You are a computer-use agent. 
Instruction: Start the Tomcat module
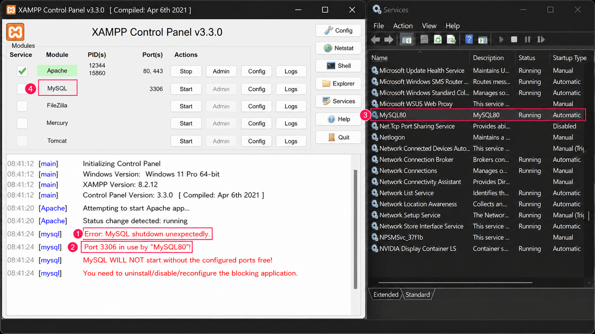[x=186, y=141]
